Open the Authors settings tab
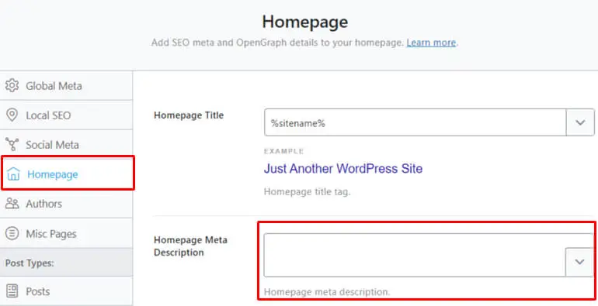 pyautogui.click(x=66, y=204)
